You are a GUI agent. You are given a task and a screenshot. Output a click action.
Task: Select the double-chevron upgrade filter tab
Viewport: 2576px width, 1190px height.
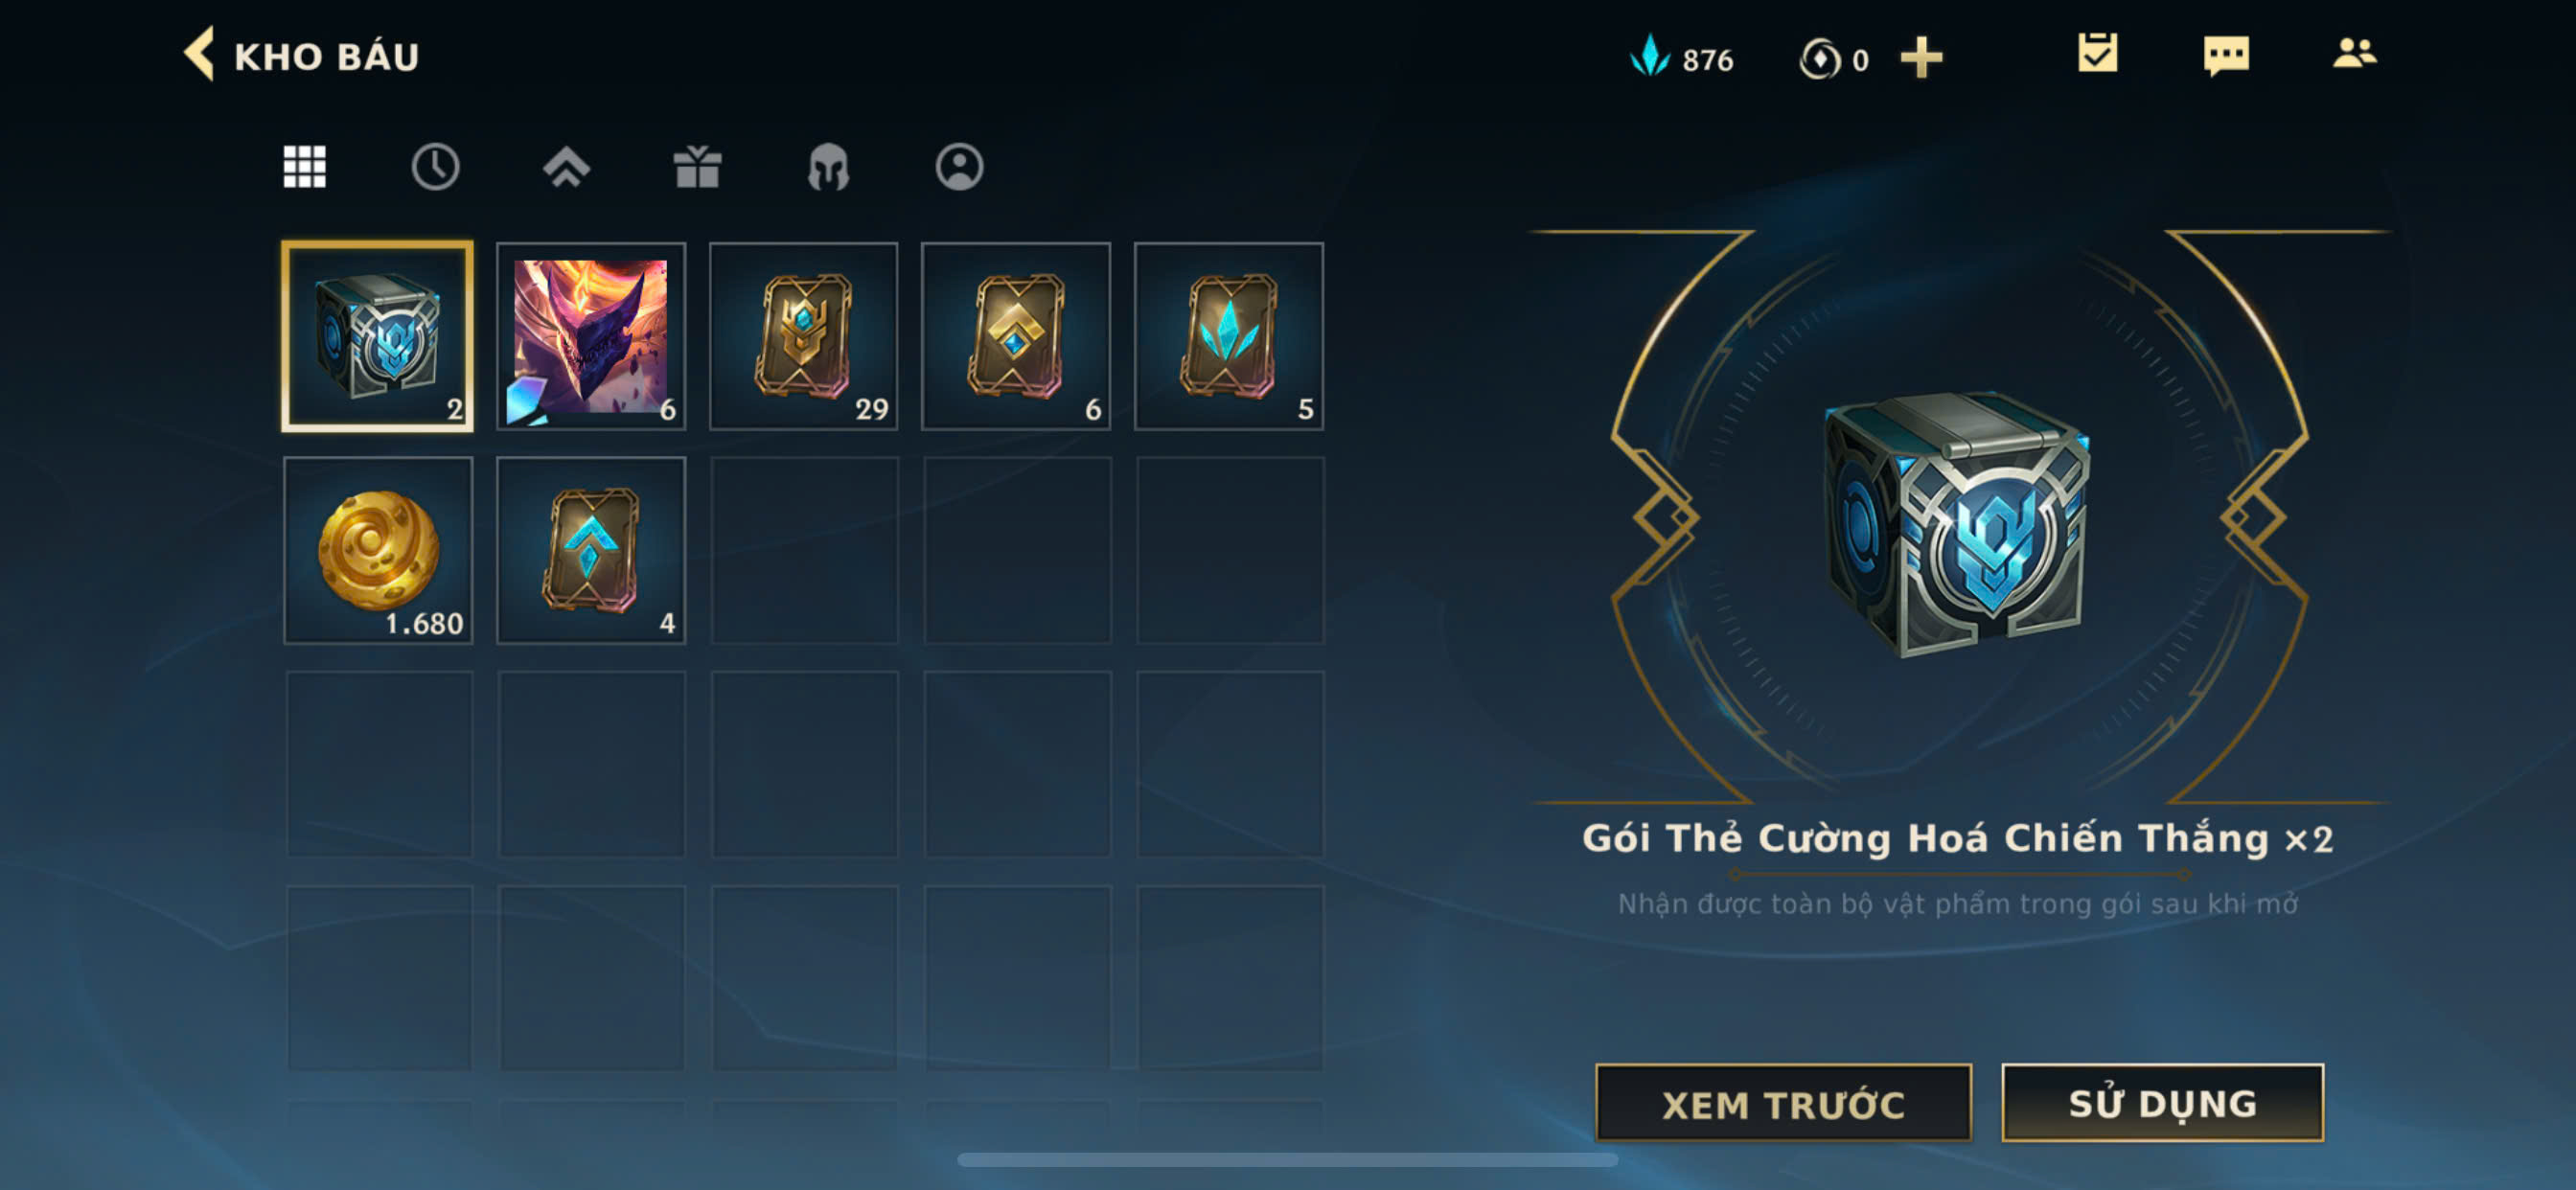pyautogui.click(x=566, y=166)
